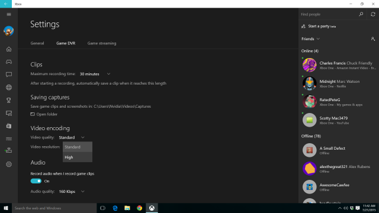Click the taskbar search box
379x213 pixels.
(54, 208)
